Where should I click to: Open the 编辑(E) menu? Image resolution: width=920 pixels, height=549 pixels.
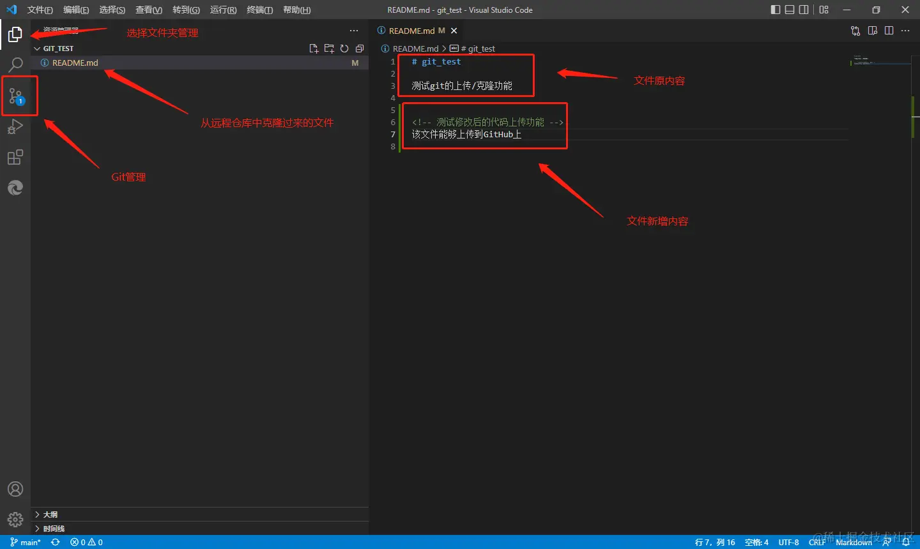click(x=76, y=10)
